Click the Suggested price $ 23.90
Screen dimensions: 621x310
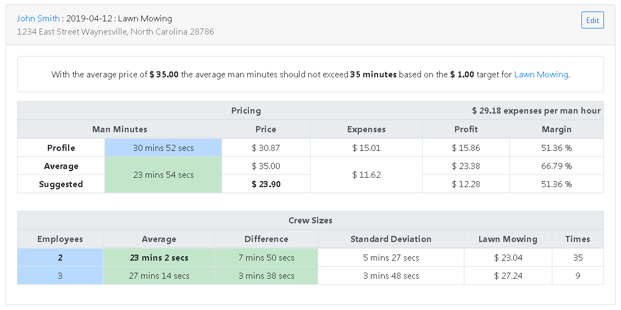[x=266, y=184]
